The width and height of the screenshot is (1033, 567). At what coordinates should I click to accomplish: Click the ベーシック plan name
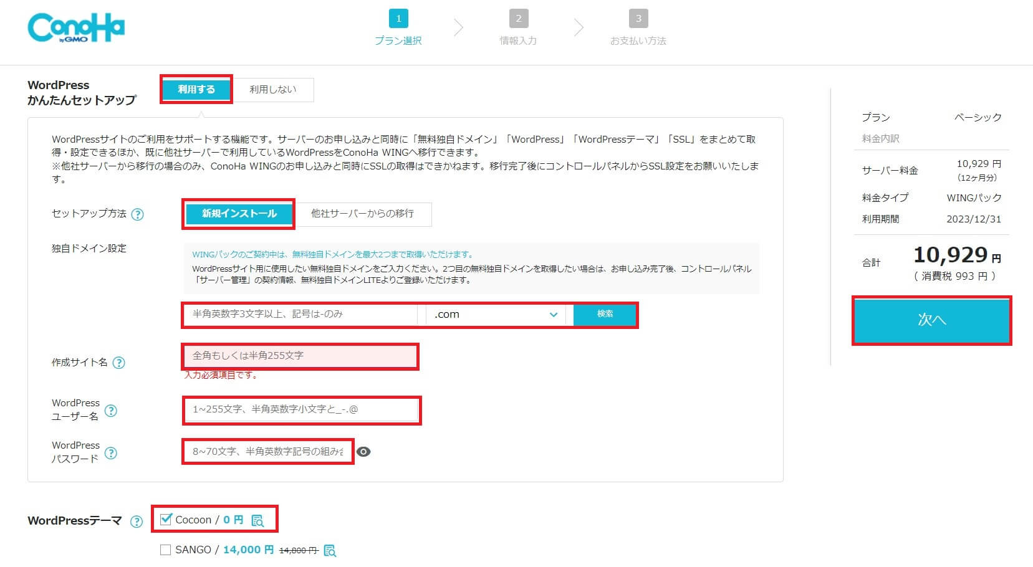(978, 118)
